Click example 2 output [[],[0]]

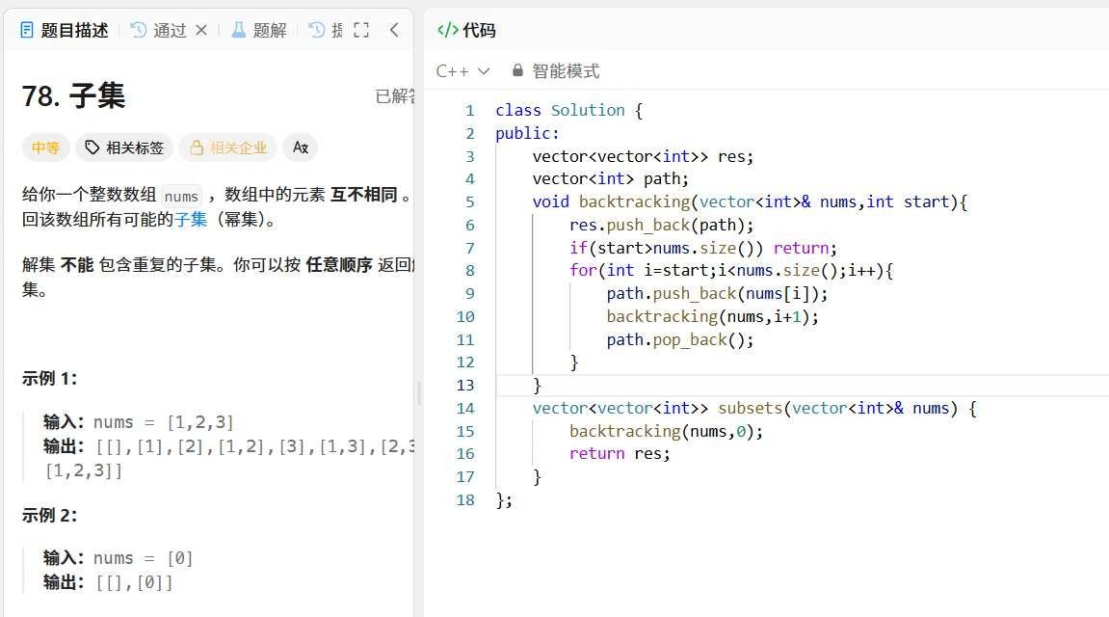(134, 583)
